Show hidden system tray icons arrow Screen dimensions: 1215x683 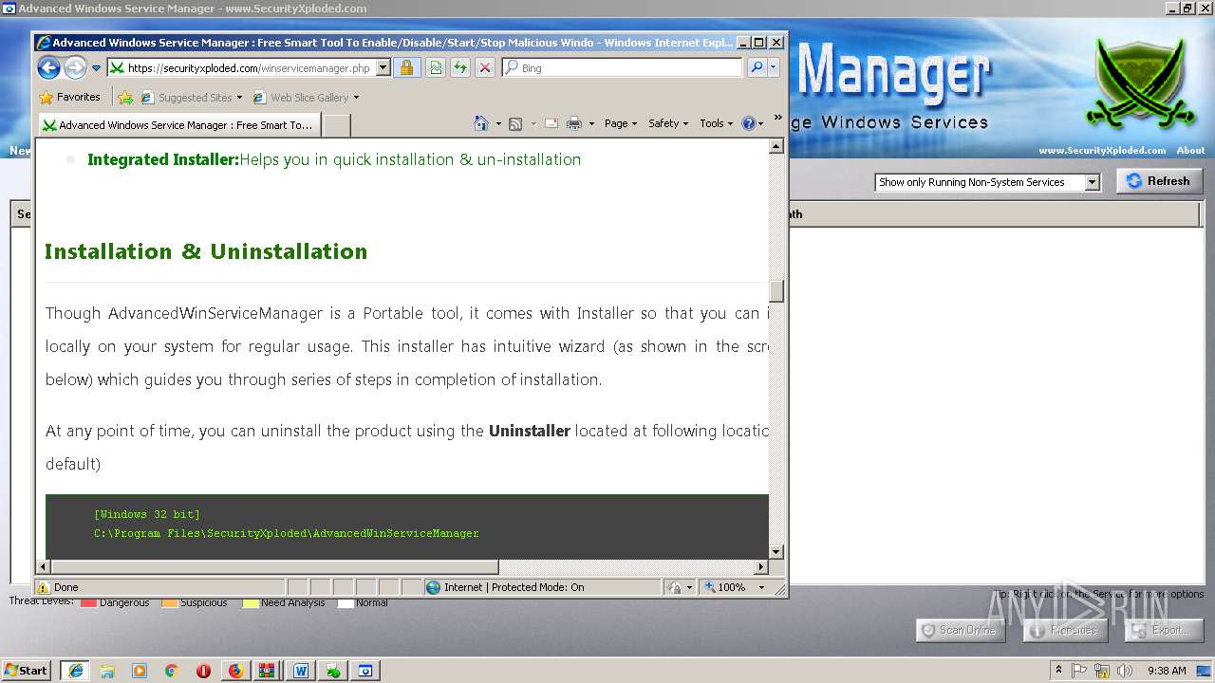pyautogui.click(x=1058, y=670)
